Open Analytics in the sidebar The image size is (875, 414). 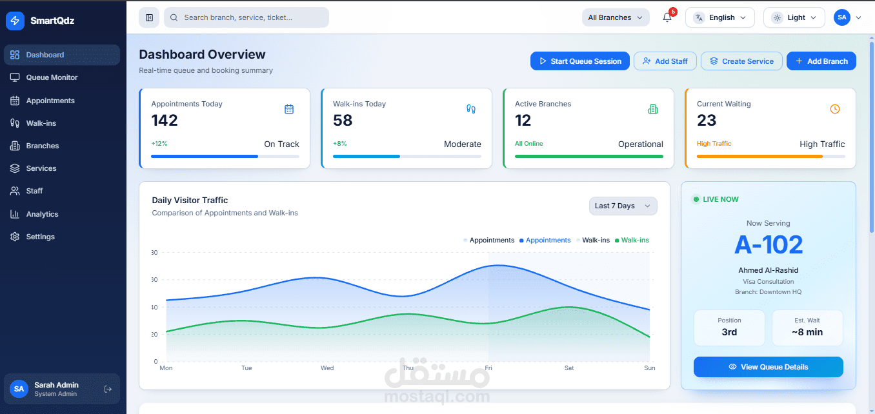[62, 214]
